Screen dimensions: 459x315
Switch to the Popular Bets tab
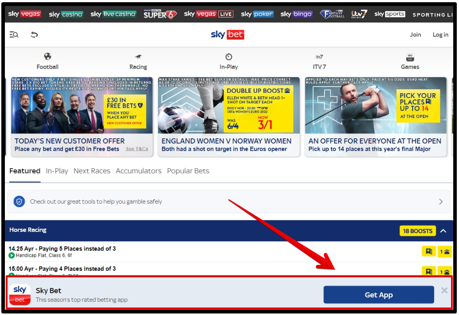pyautogui.click(x=188, y=171)
